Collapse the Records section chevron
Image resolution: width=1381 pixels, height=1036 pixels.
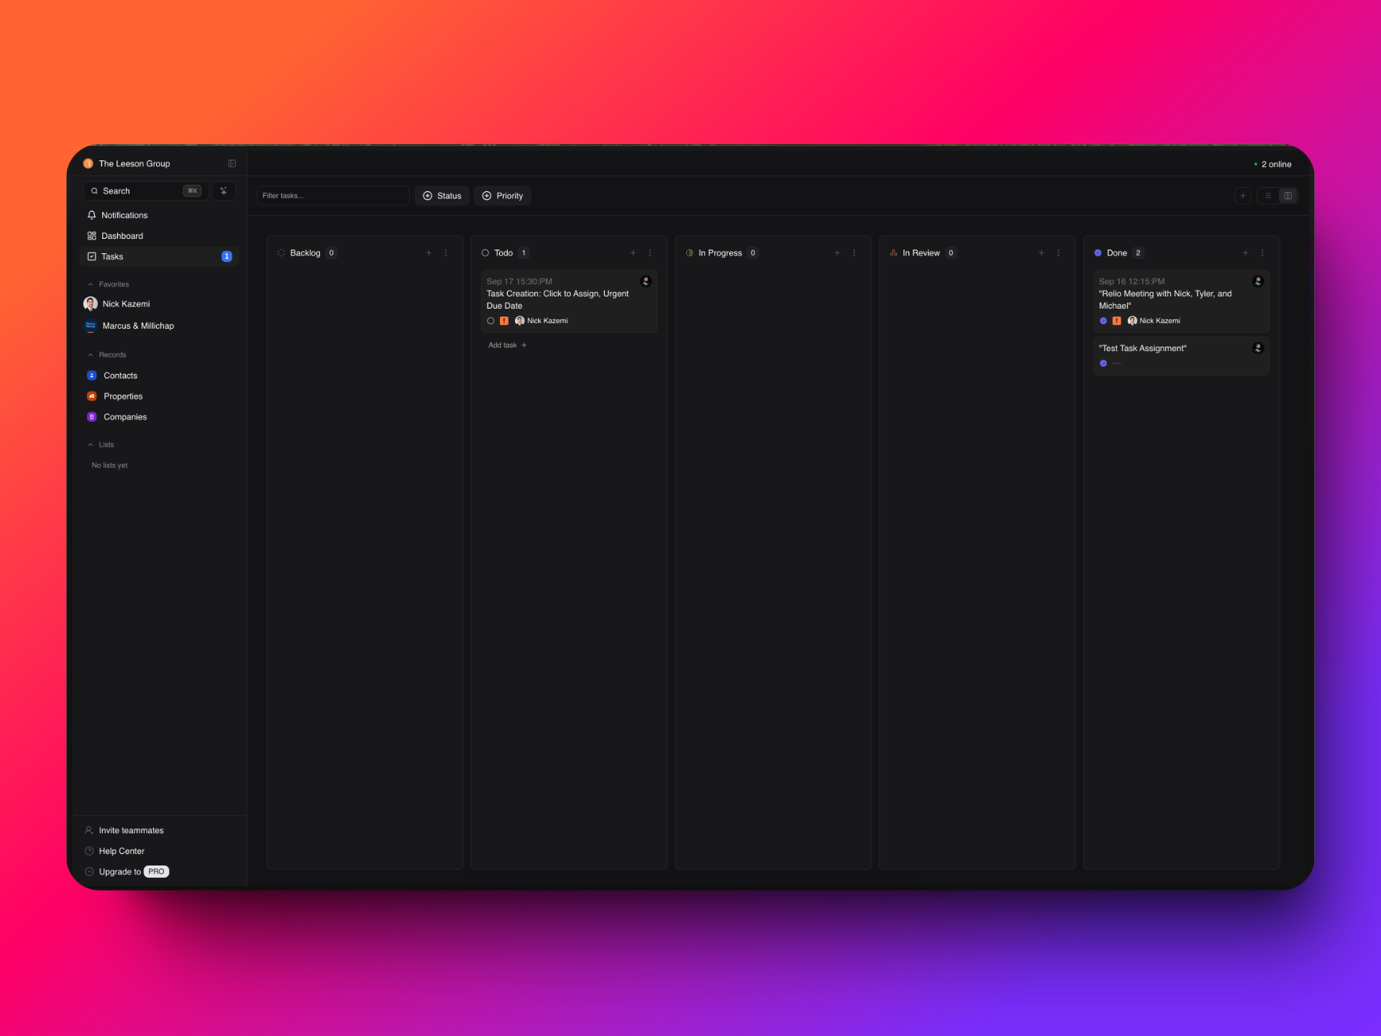click(91, 355)
